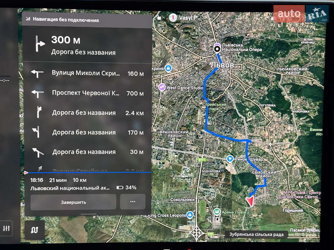Tap the Vasyl P profile icon
This screenshot has width=334, height=250.
(172, 17)
